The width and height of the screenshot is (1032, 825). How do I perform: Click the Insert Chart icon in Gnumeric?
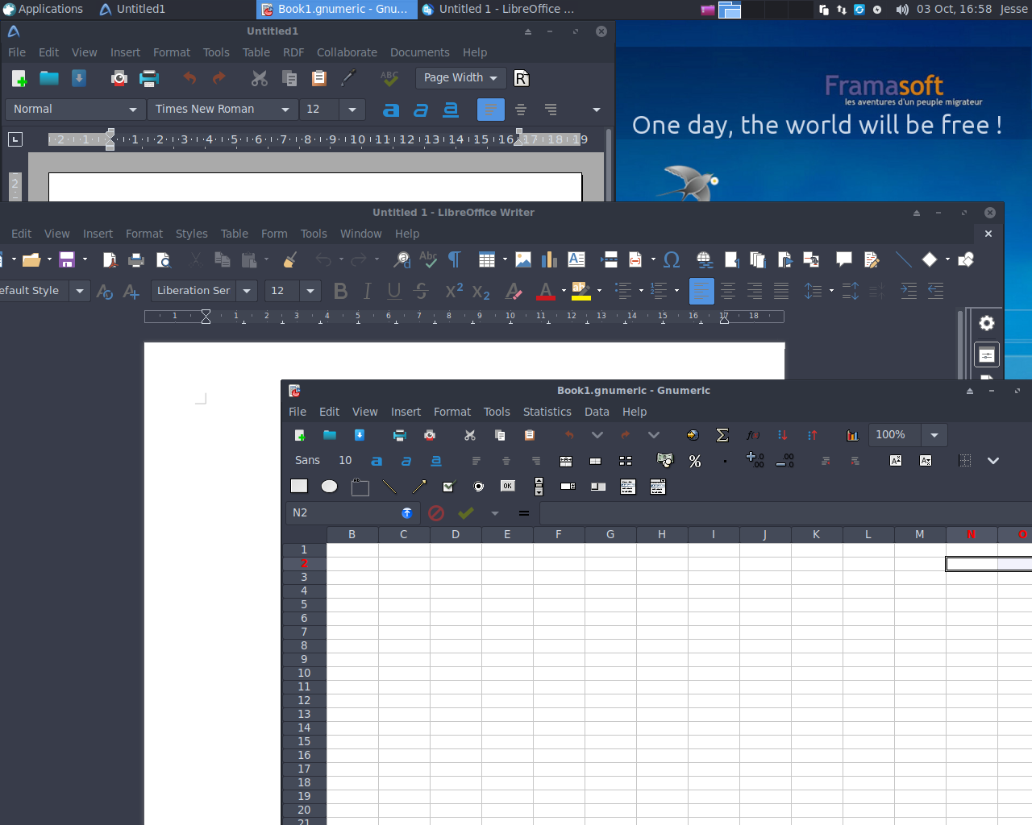coord(852,435)
